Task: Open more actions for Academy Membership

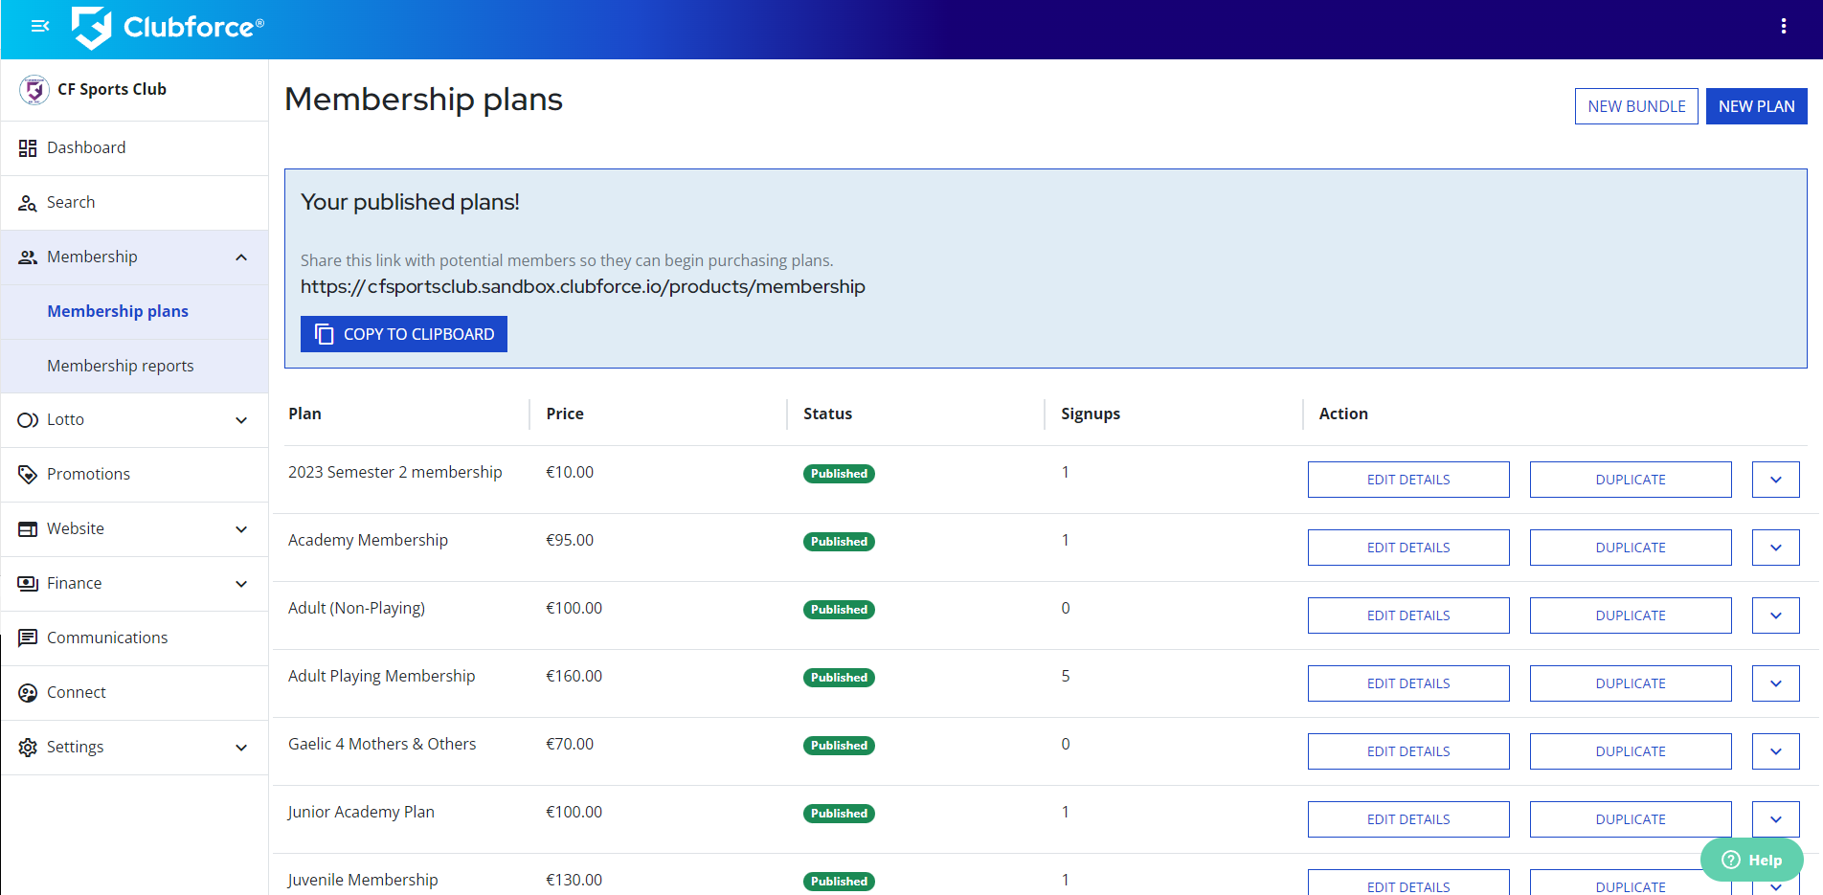Action: [x=1776, y=548]
